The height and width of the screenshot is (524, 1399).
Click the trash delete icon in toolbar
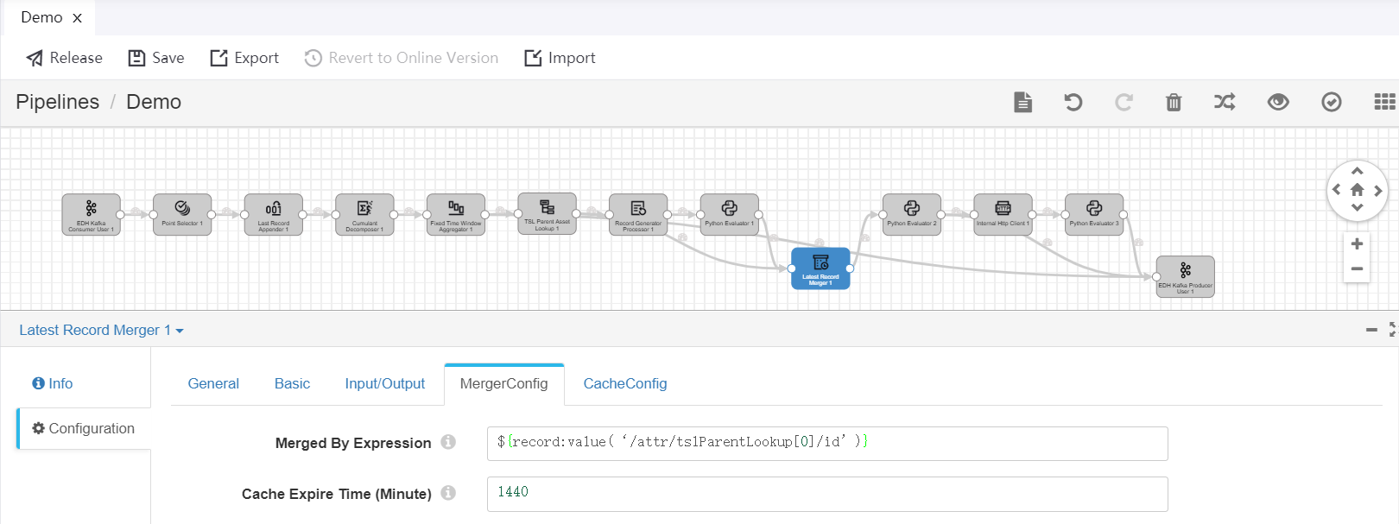click(x=1174, y=103)
